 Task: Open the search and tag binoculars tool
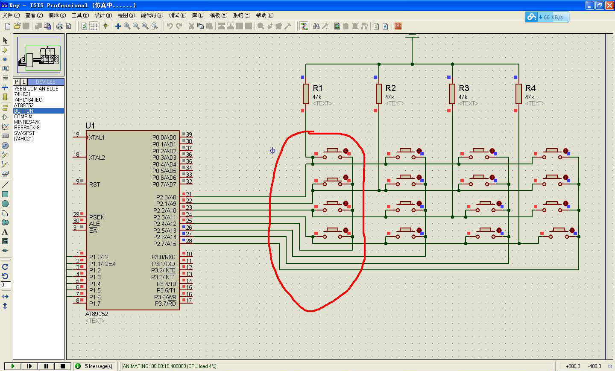coord(316,26)
